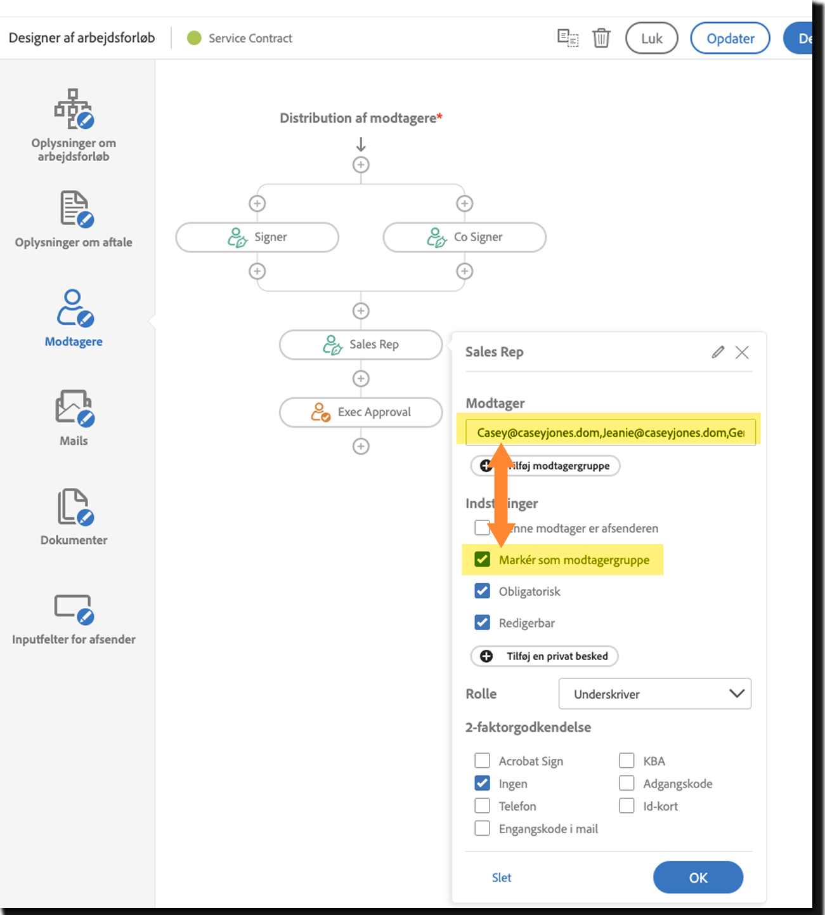Open the Rolle dropdown showing Underskriver
Viewport: 825px width, 915px height.
pos(654,694)
